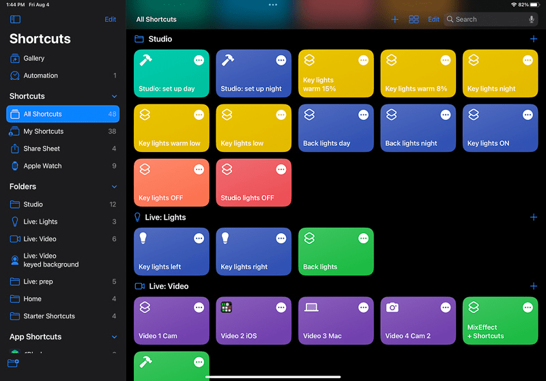546x381 pixels.
Task: Select Apple Watch in the sidebar
Action: pyautogui.click(x=63, y=166)
